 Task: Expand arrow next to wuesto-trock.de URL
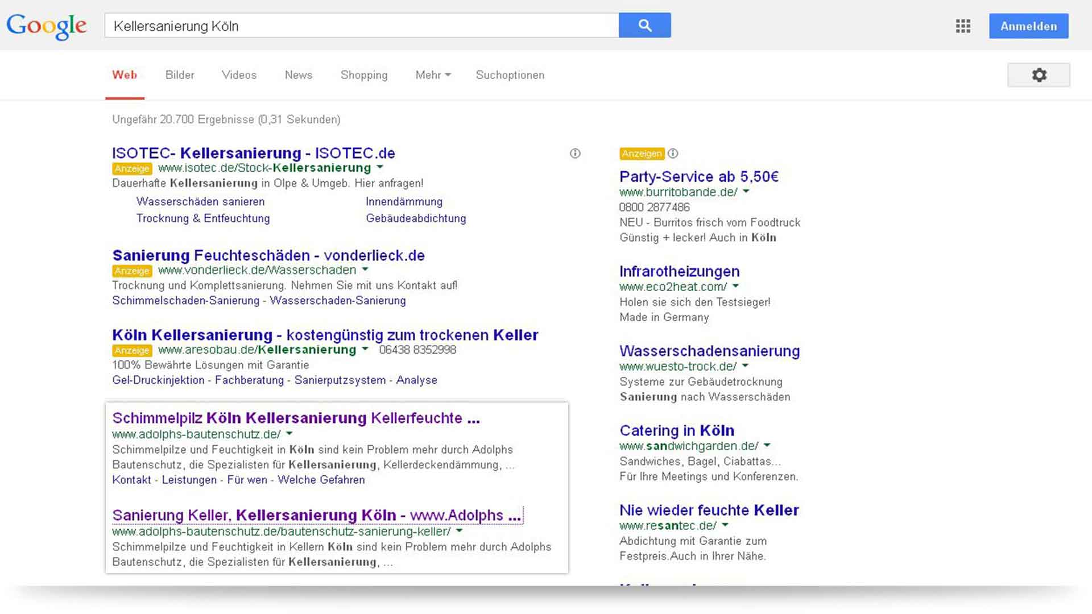pos(745,366)
